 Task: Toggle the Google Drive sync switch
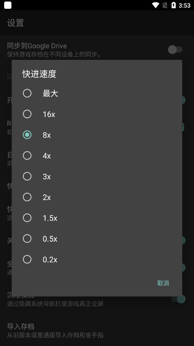pos(175,50)
